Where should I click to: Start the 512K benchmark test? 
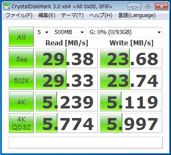pyautogui.click(x=21, y=80)
